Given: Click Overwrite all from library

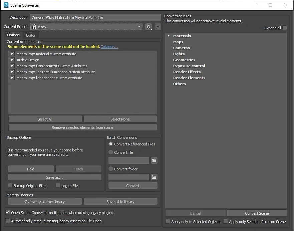Looking at the screenshot, I should coord(45,202).
